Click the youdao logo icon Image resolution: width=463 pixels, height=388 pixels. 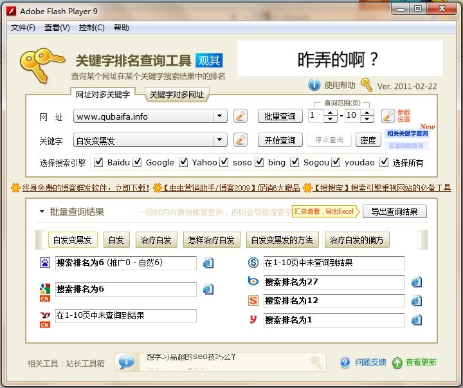[253, 319]
